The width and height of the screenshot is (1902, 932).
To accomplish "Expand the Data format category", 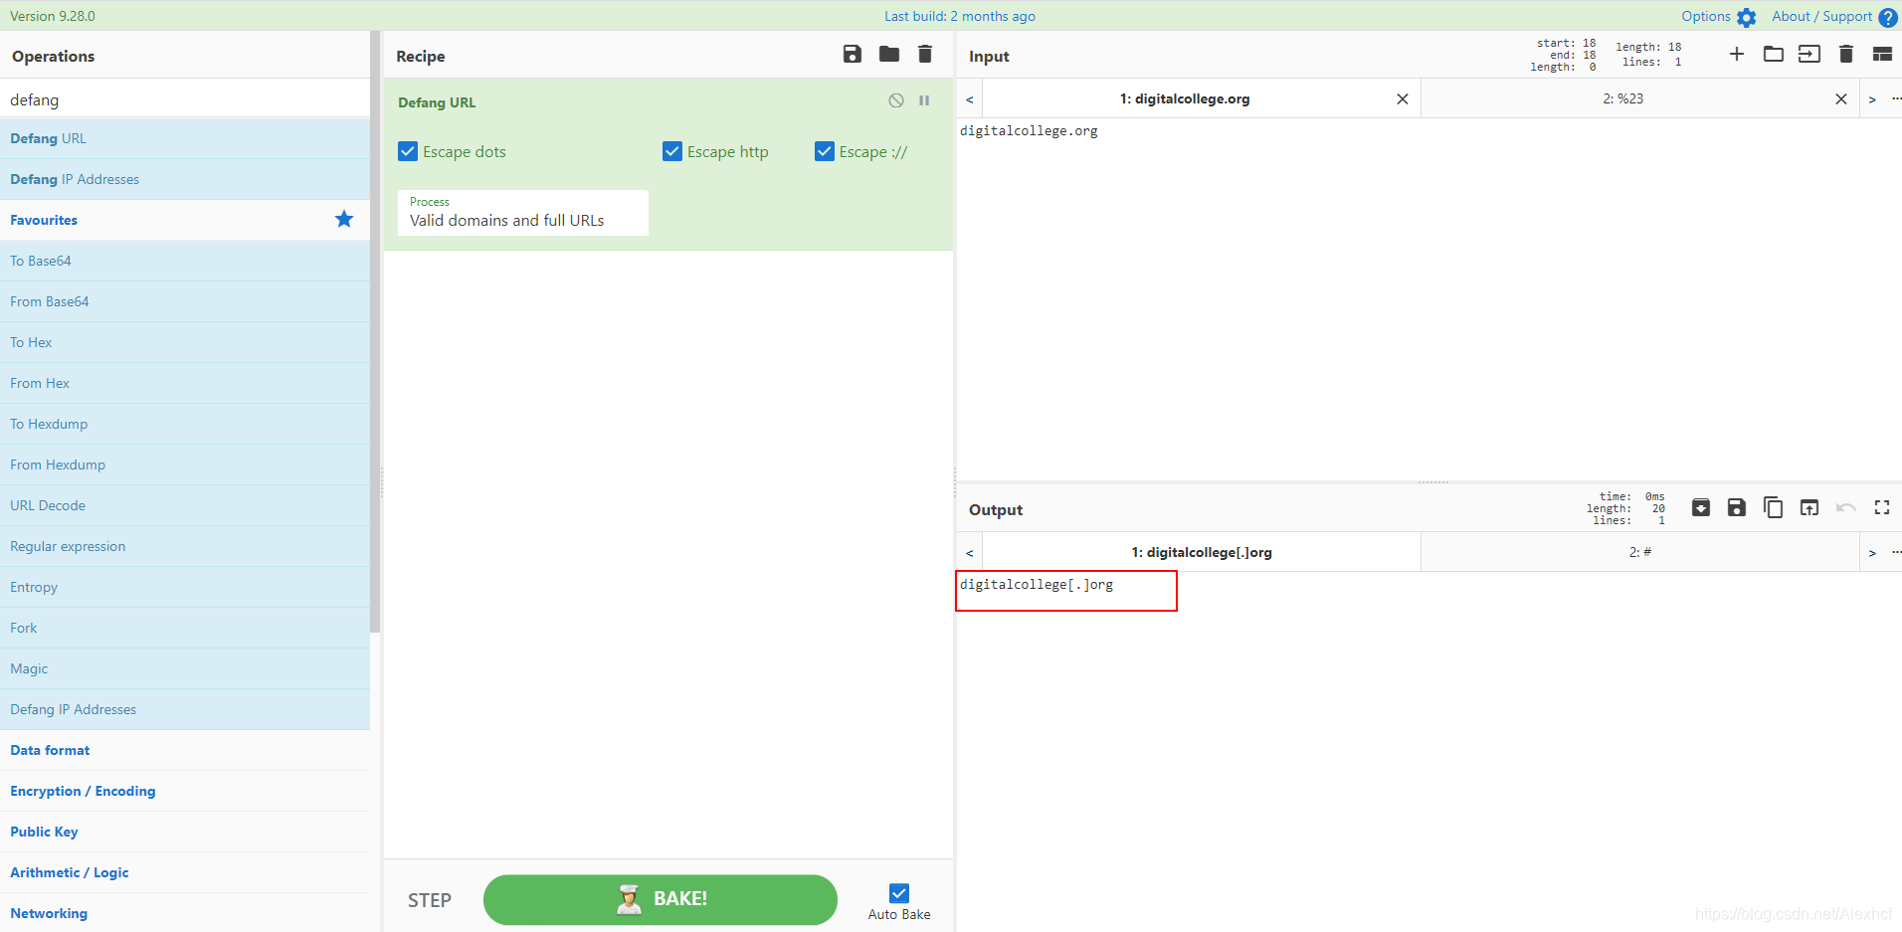I will pyautogui.click(x=185, y=750).
